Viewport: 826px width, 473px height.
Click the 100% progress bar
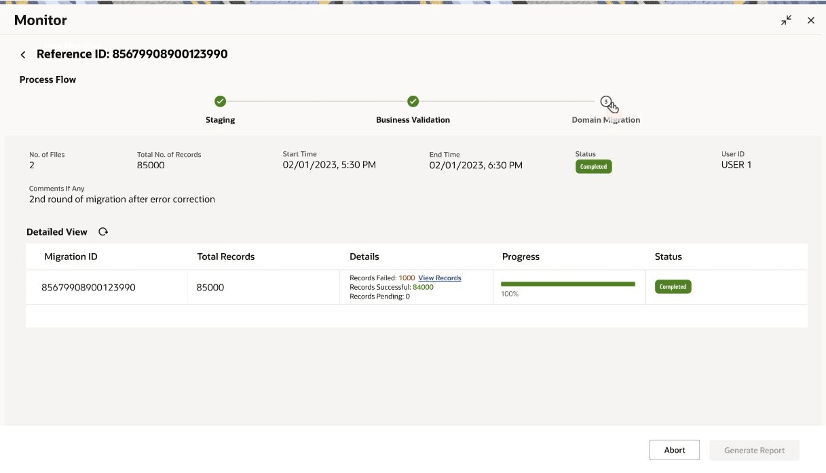(568, 284)
